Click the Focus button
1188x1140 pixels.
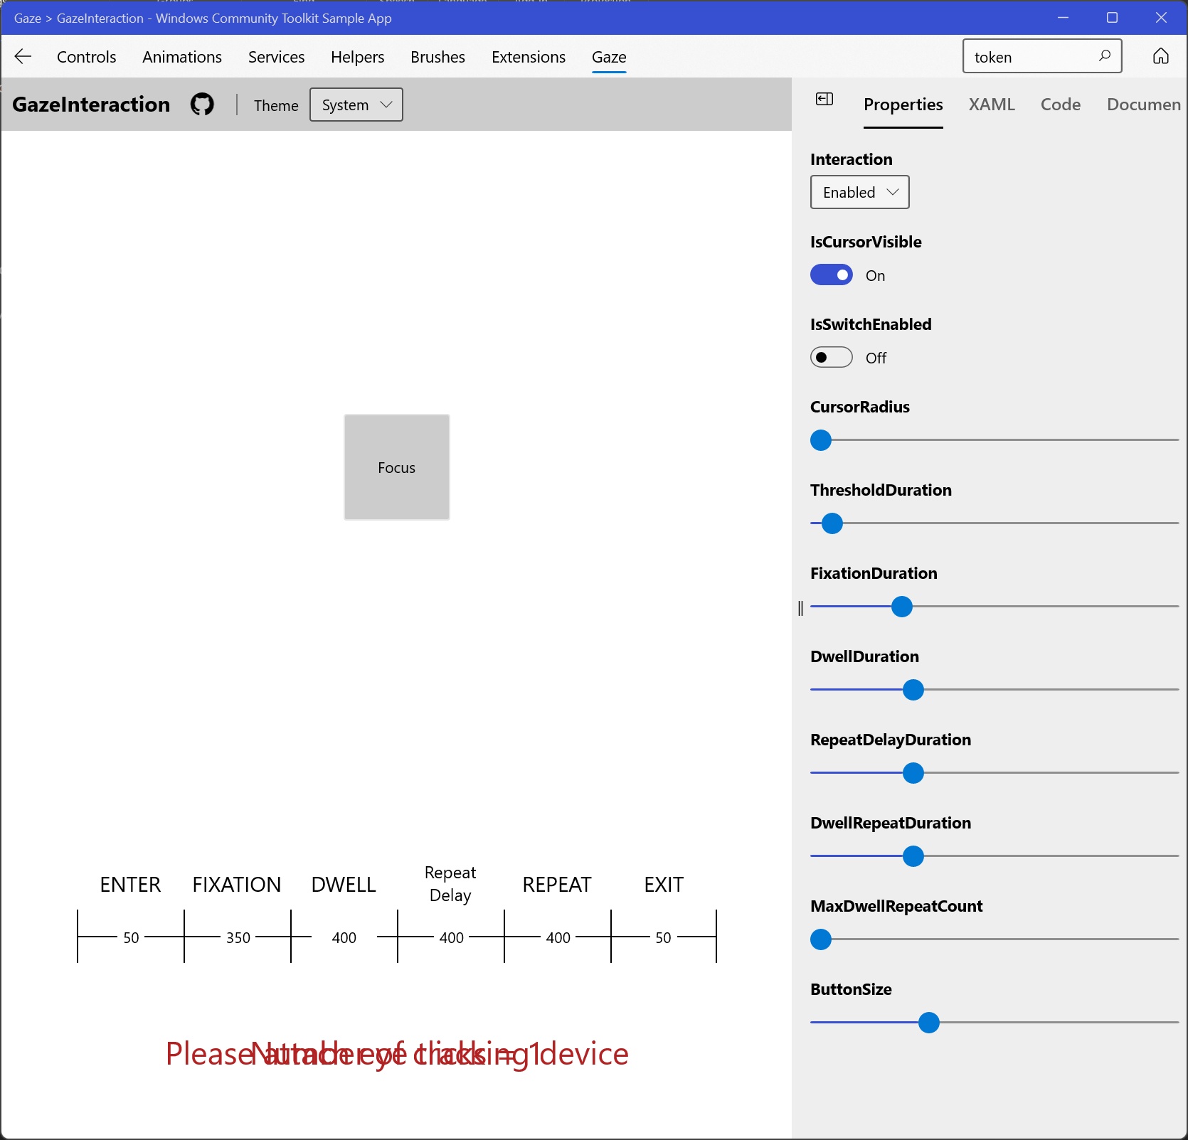coord(397,467)
